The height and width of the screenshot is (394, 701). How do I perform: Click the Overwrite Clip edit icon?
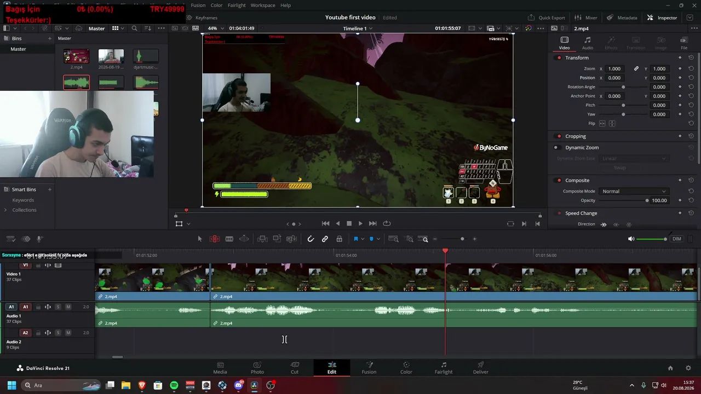tap(277, 239)
